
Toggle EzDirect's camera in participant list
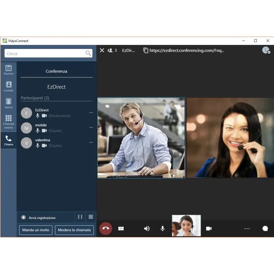[x=45, y=116]
